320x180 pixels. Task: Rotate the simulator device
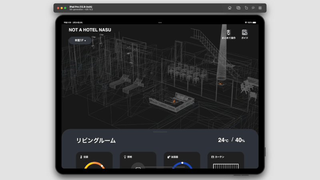click(x=246, y=8)
